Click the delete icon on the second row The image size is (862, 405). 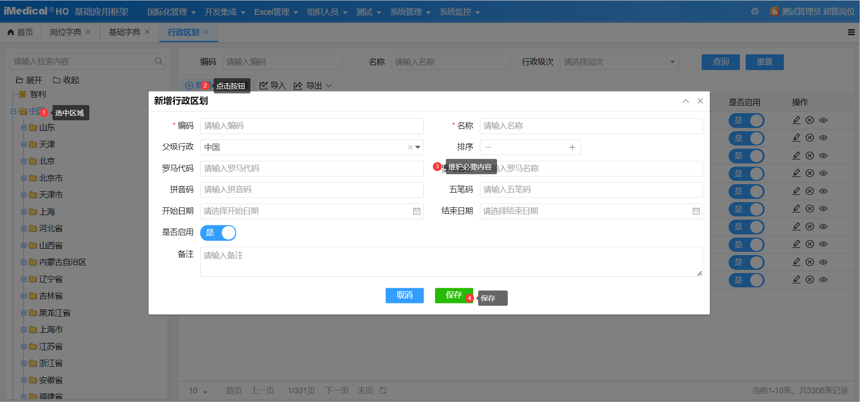pyautogui.click(x=810, y=138)
